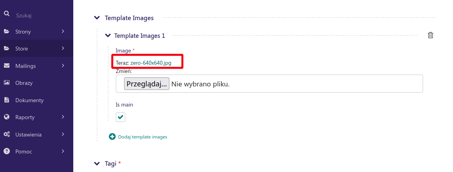This screenshot has height=172, width=453.
Task: Click the Dokumenty file icon
Action: 6,100
